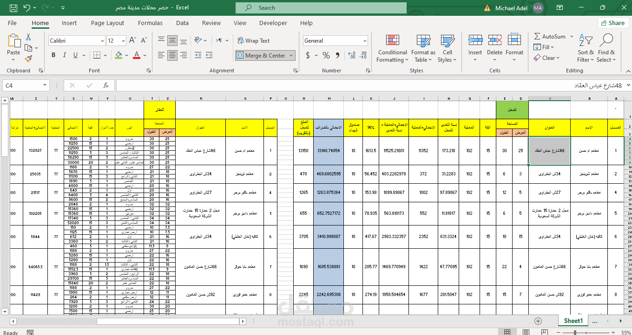
Task: Click the Percent Style icon
Action: tap(326, 56)
